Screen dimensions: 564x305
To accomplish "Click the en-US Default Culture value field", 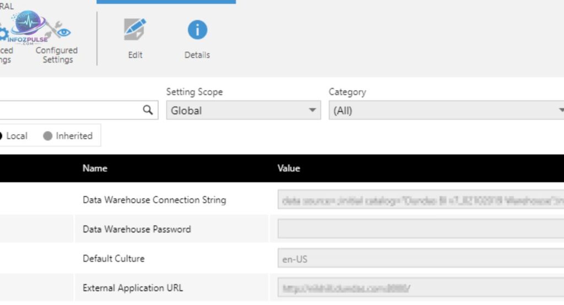I will (x=421, y=258).
